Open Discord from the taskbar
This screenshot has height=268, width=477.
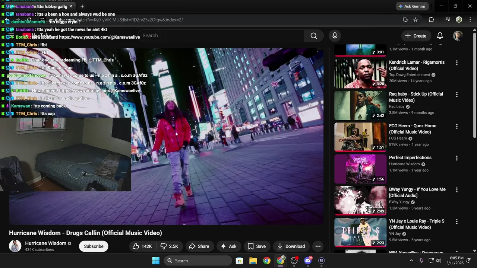[x=308, y=261]
